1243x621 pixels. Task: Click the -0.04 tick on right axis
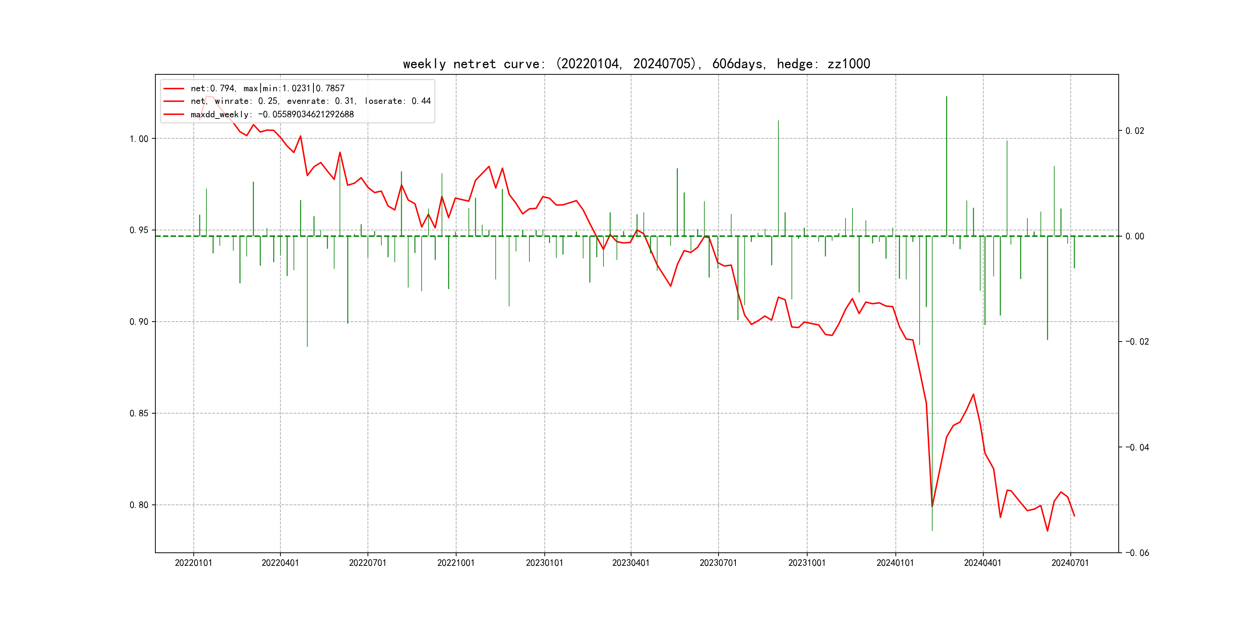coord(1137,447)
